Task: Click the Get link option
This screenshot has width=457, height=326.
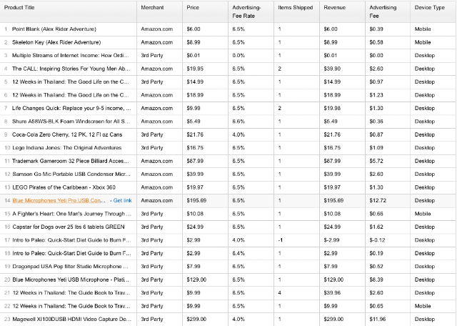Action: tap(122, 200)
